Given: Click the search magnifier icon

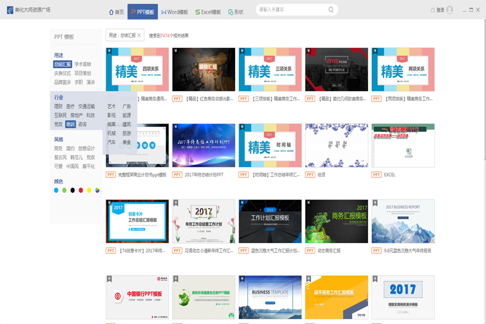Looking at the screenshot, I should coord(331,10).
